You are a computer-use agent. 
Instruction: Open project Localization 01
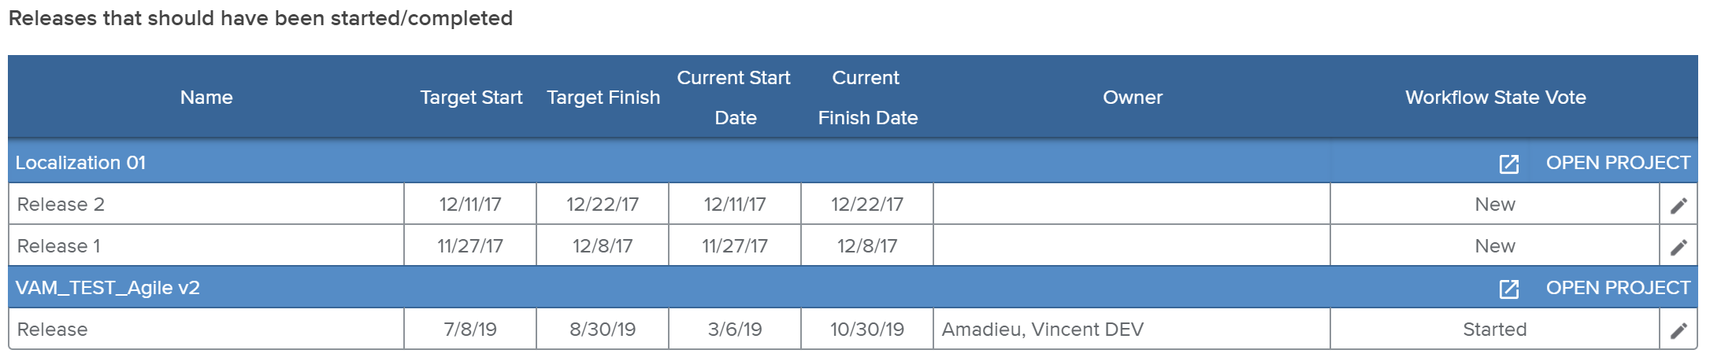[1617, 163]
